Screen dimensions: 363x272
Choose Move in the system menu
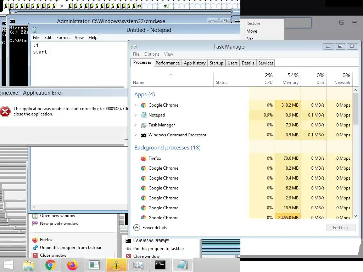point(252,31)
